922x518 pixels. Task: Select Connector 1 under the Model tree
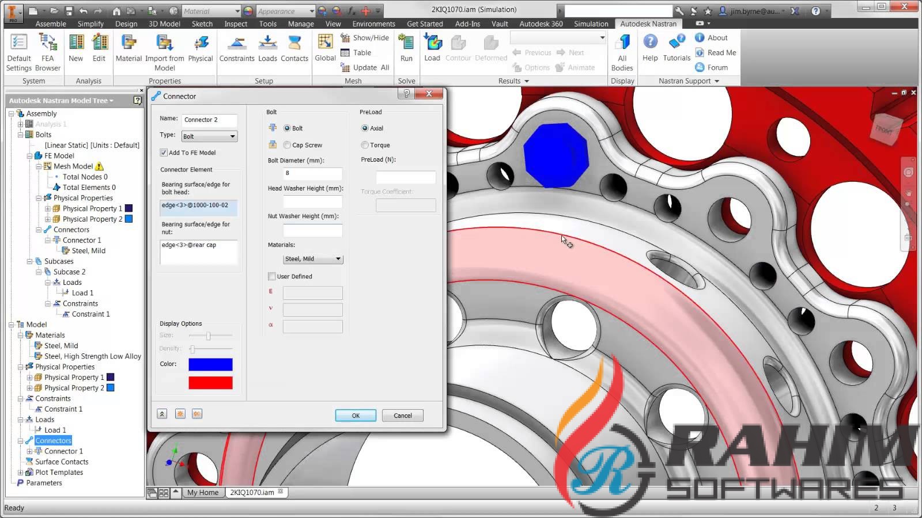pos(63,451)
